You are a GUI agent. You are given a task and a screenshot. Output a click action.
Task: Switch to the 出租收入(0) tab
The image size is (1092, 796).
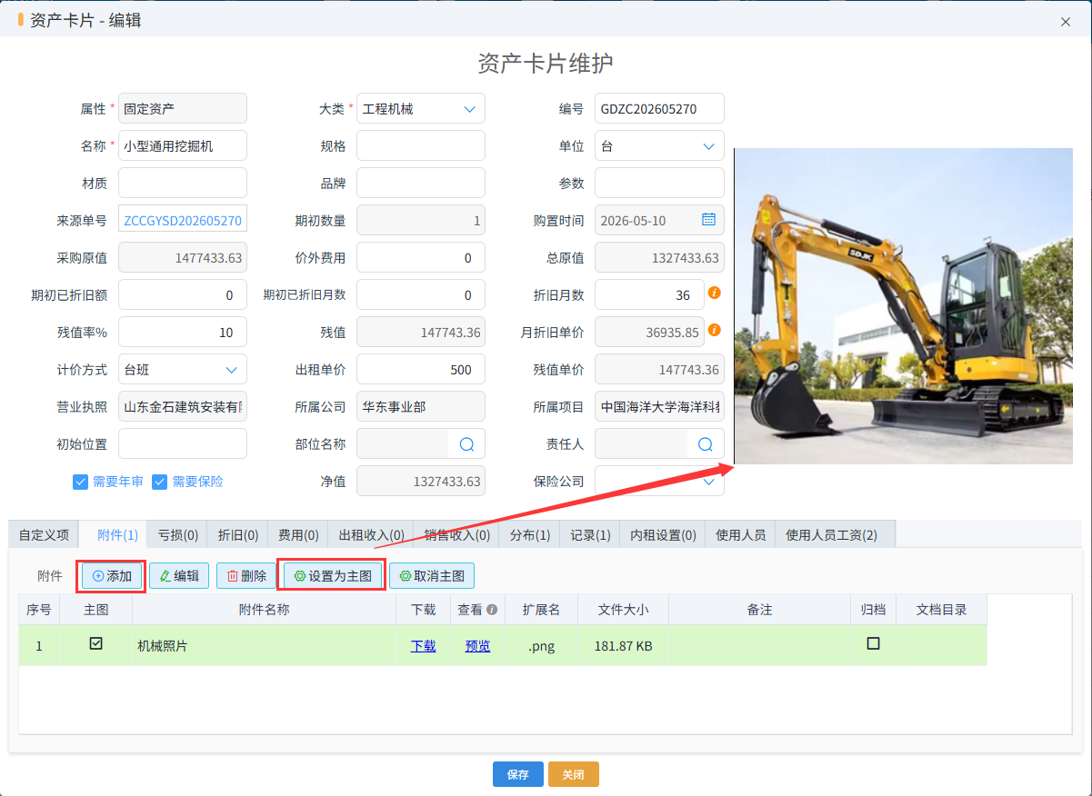tap(371, 535)
